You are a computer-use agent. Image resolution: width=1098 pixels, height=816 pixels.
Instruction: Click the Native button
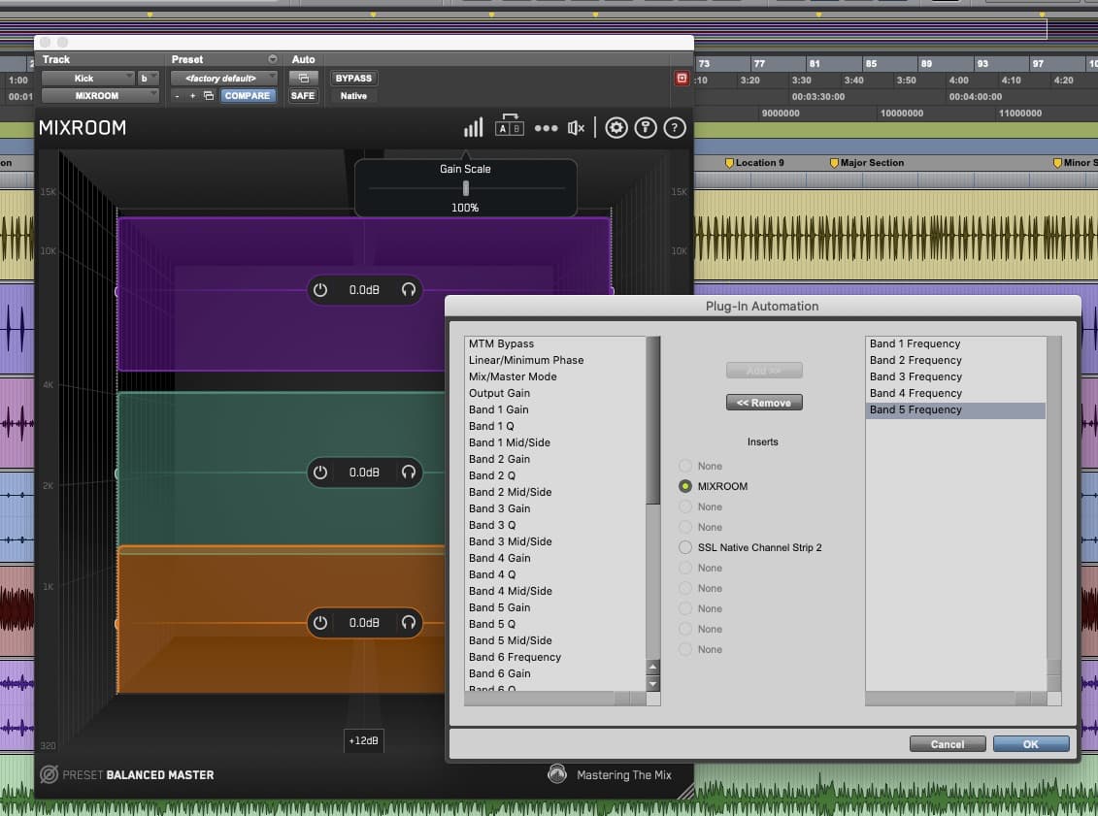click(x=353, y=96)
